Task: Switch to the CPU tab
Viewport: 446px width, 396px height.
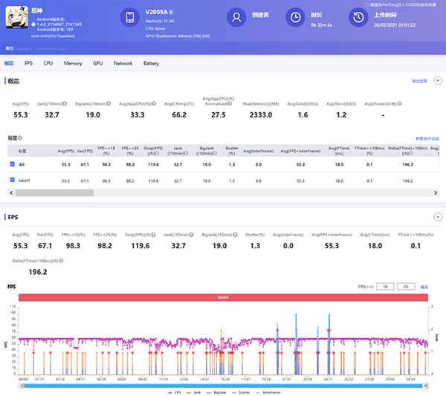Action: point(48,64)
